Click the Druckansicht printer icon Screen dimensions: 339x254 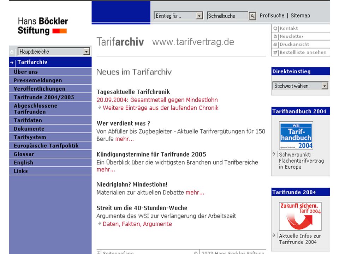275,44
